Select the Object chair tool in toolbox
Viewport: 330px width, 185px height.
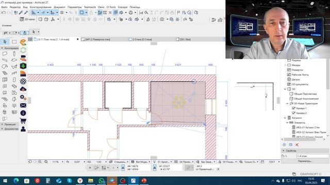click(5, 105)
